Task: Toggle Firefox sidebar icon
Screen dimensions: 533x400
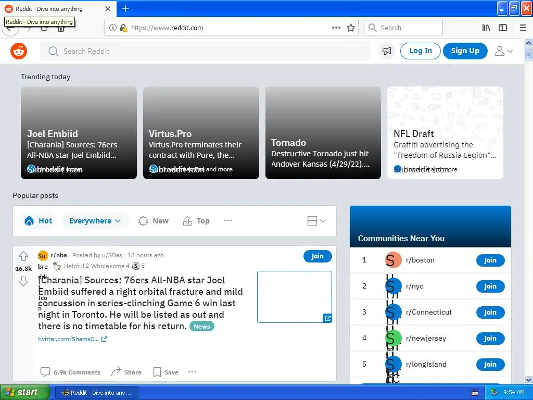Action: [503, 28]
